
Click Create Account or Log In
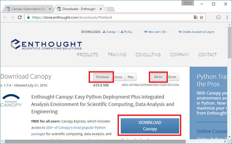196,32
